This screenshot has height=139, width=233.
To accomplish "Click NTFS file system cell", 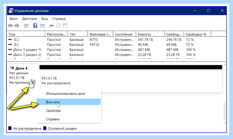I will (x=94, y=40).
